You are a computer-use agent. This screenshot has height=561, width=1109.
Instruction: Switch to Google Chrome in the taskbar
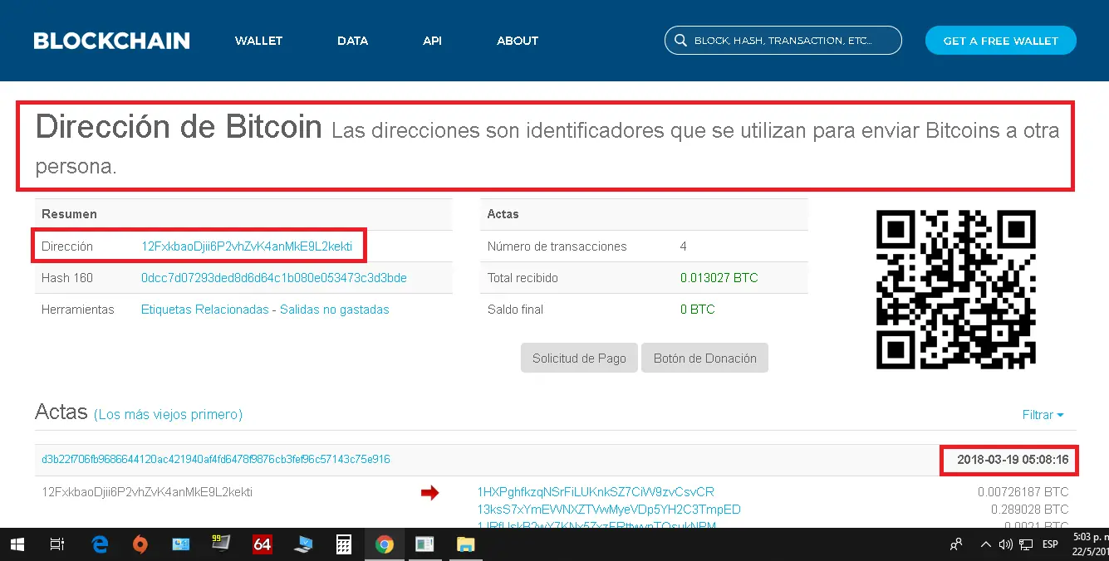(384, 544)
